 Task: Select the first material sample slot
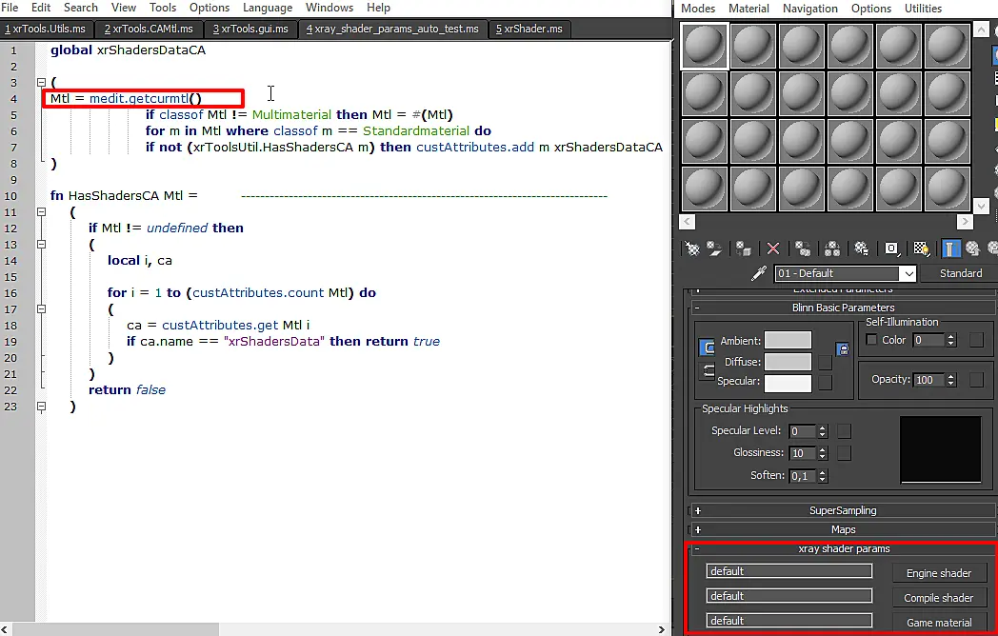(704, 46)
